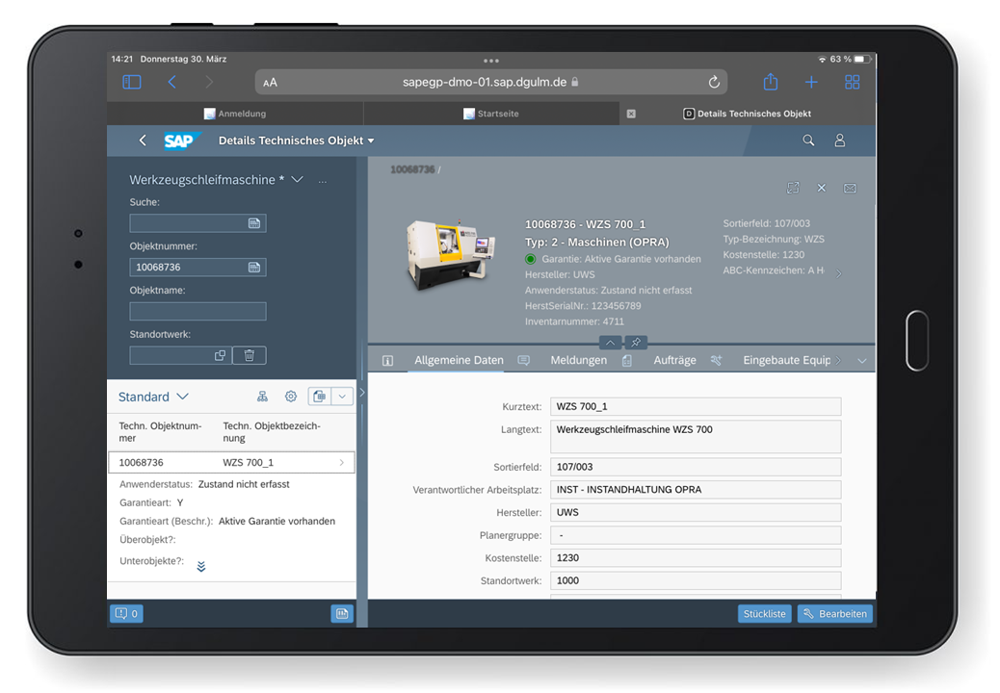
Task: Toggle the pin on the object header
Action: pos(635,342)
